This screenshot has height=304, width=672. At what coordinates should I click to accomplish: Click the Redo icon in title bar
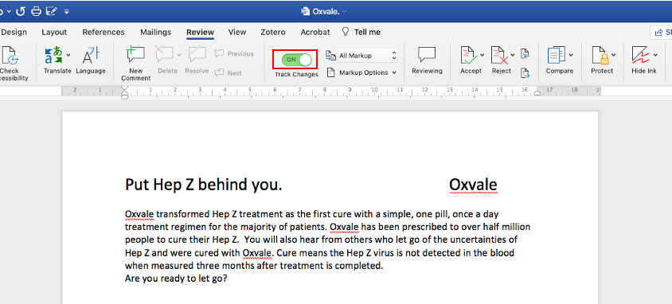(x=21, y=11)
